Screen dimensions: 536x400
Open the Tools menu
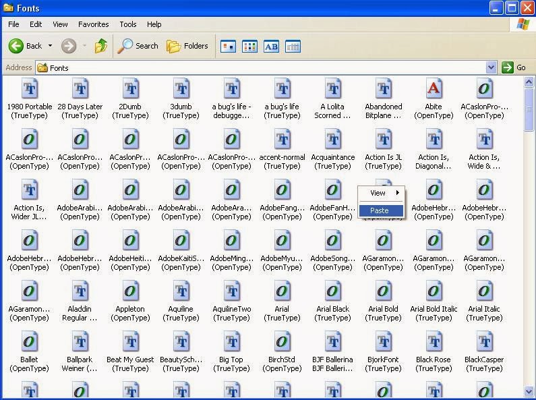[128, 24]
